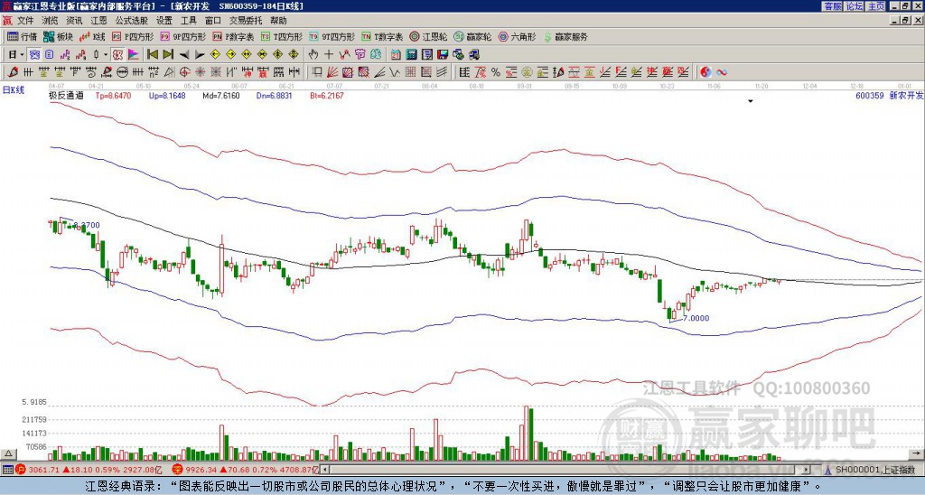
Task: Open the calculator icon
Action: pyautogui.click(x=412, y=55)
